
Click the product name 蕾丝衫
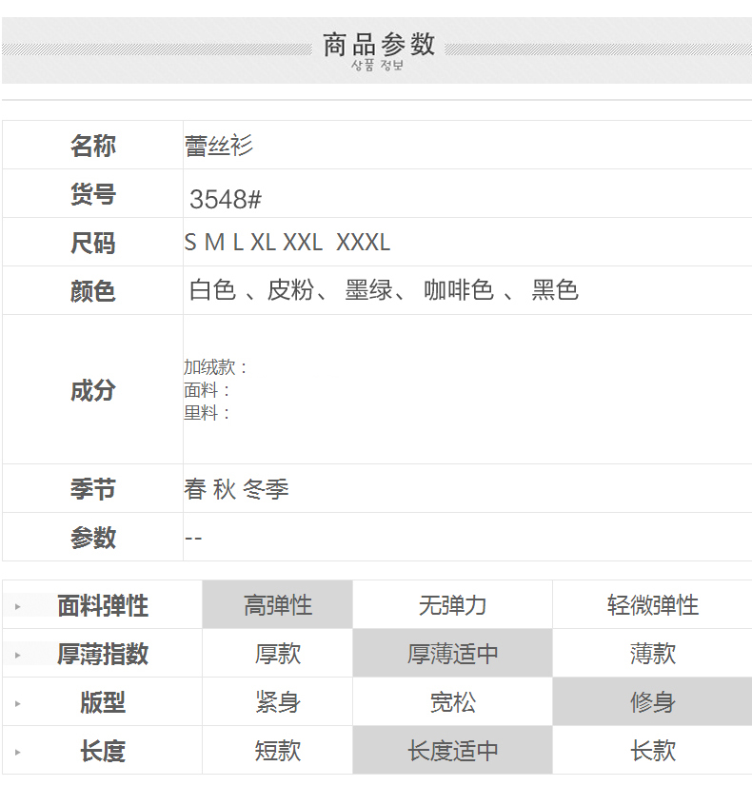219,146
